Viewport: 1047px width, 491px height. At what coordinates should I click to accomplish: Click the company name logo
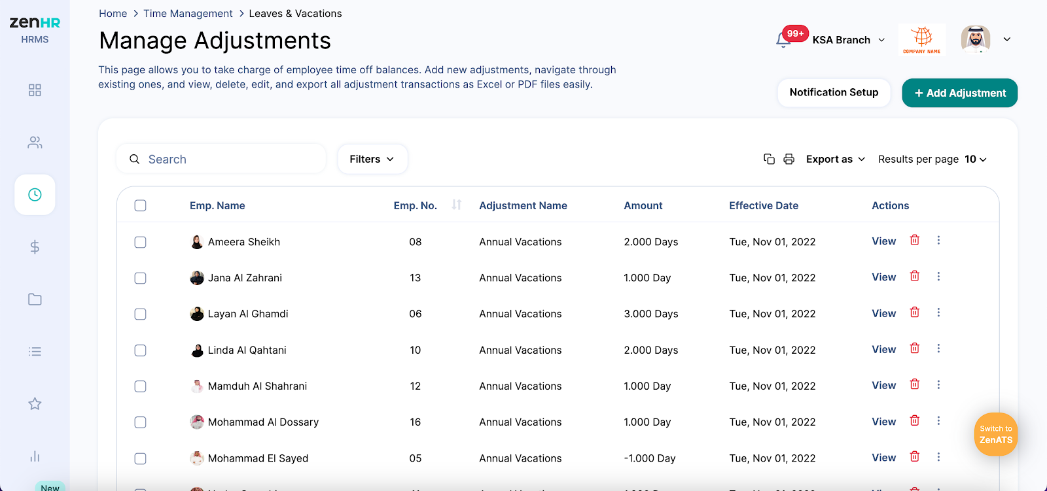pos(922,40)
